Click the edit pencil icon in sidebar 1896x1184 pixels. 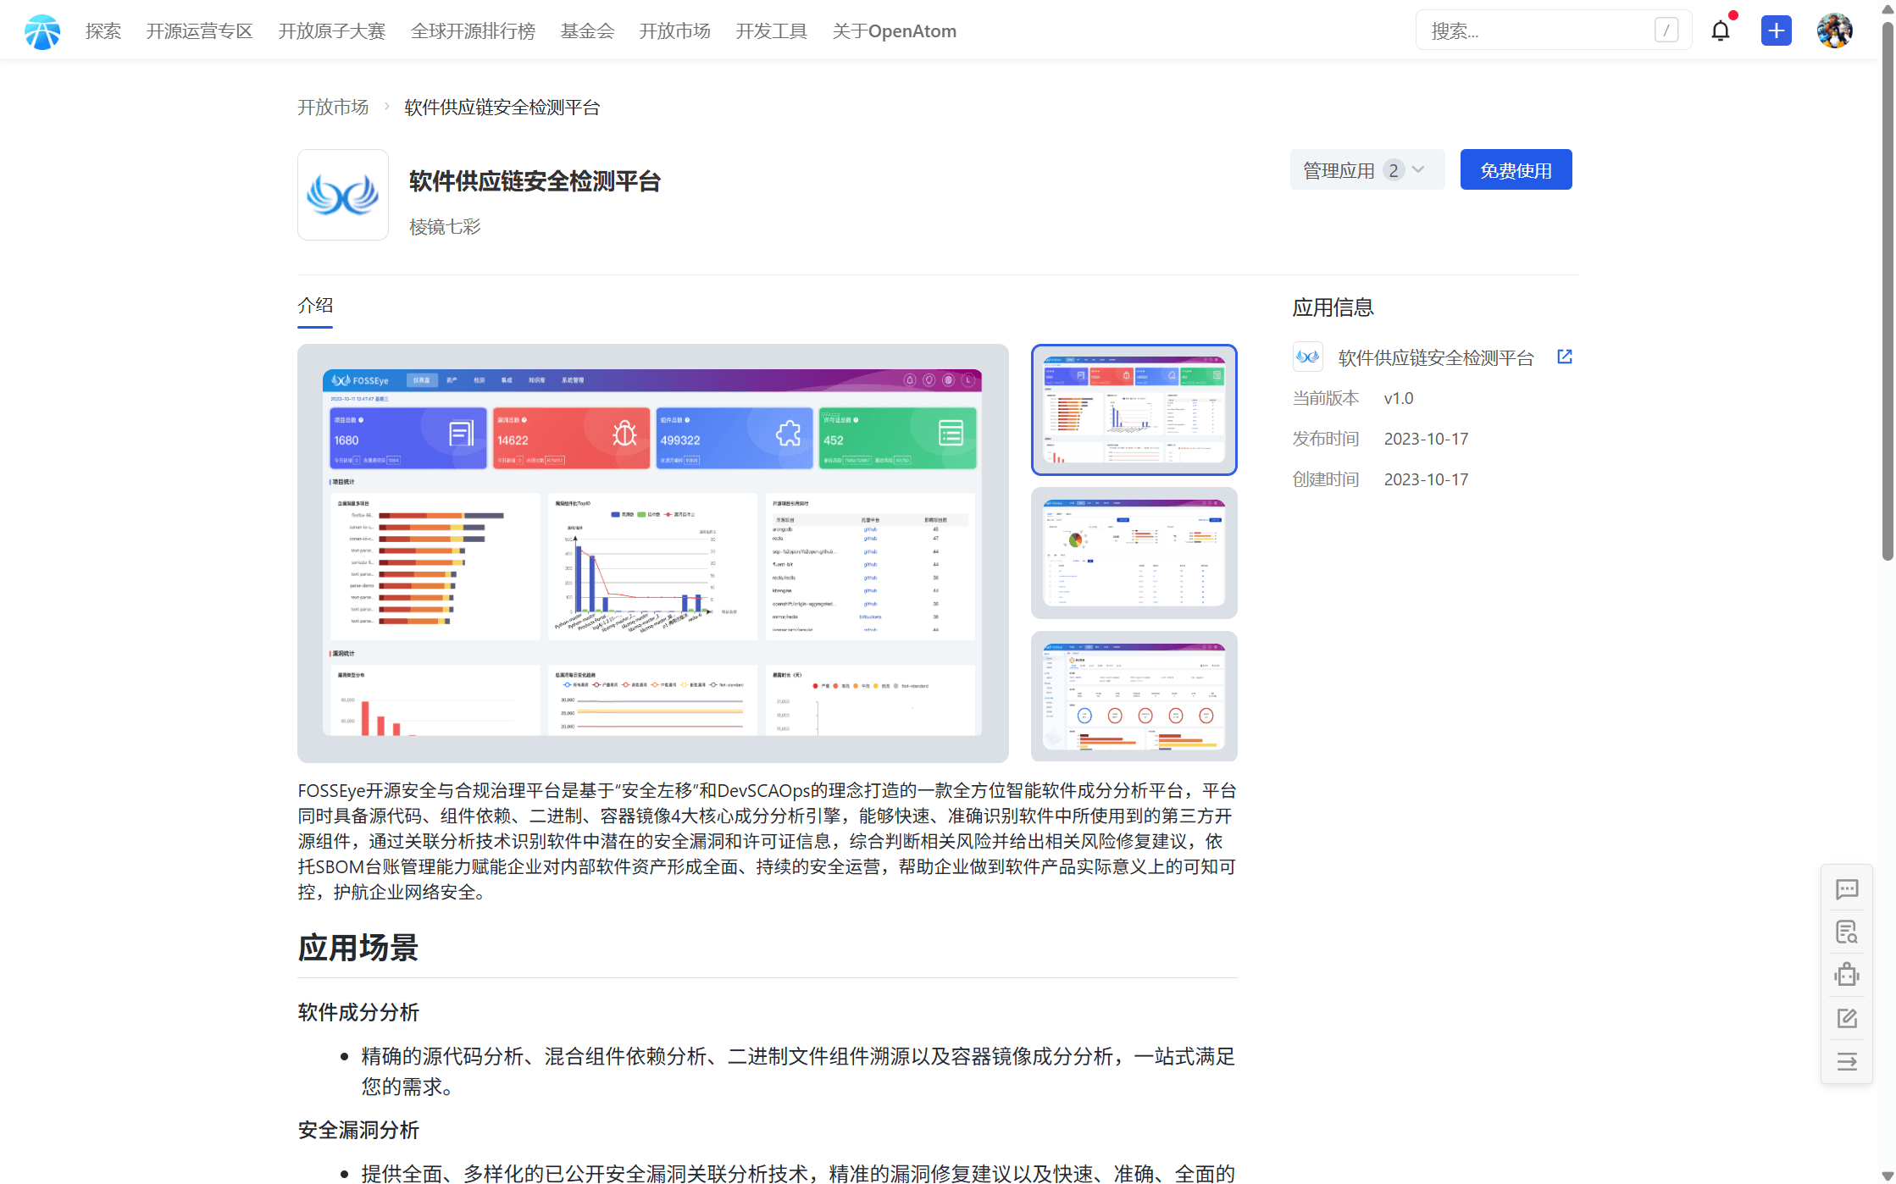(x=1846, y=1018)
